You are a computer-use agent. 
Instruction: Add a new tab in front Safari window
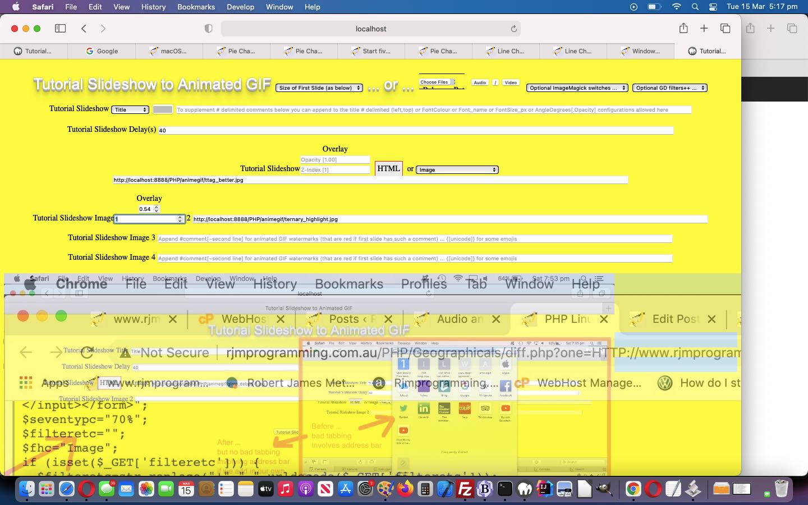pos(704,29)
